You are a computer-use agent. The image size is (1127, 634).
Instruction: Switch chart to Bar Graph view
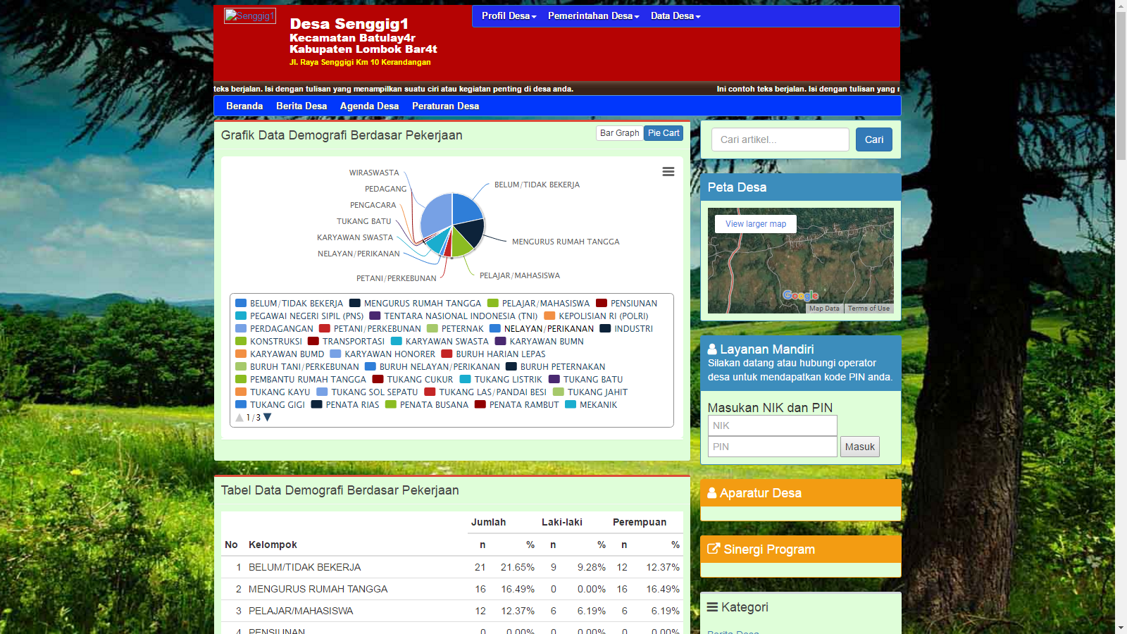pos(619,133)
